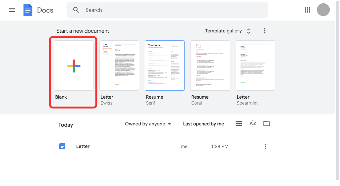Viewport: 340px width, 186px height.
Task: Click the Last opened by me header
Action: click(x=203, y=124)
